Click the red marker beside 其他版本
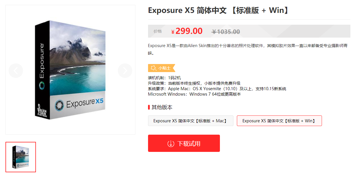Image resolution: width=353 pixels, height=176 pixels. point(149,107)
